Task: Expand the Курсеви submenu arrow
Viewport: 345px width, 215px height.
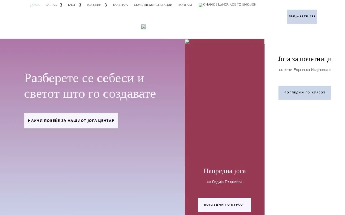Action: (x=106, y=5)
